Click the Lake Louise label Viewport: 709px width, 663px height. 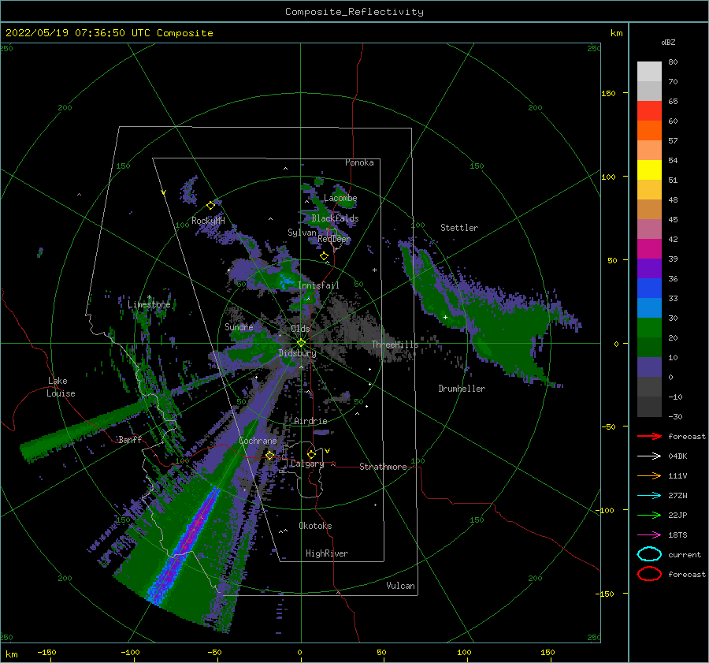coord(61,387)
